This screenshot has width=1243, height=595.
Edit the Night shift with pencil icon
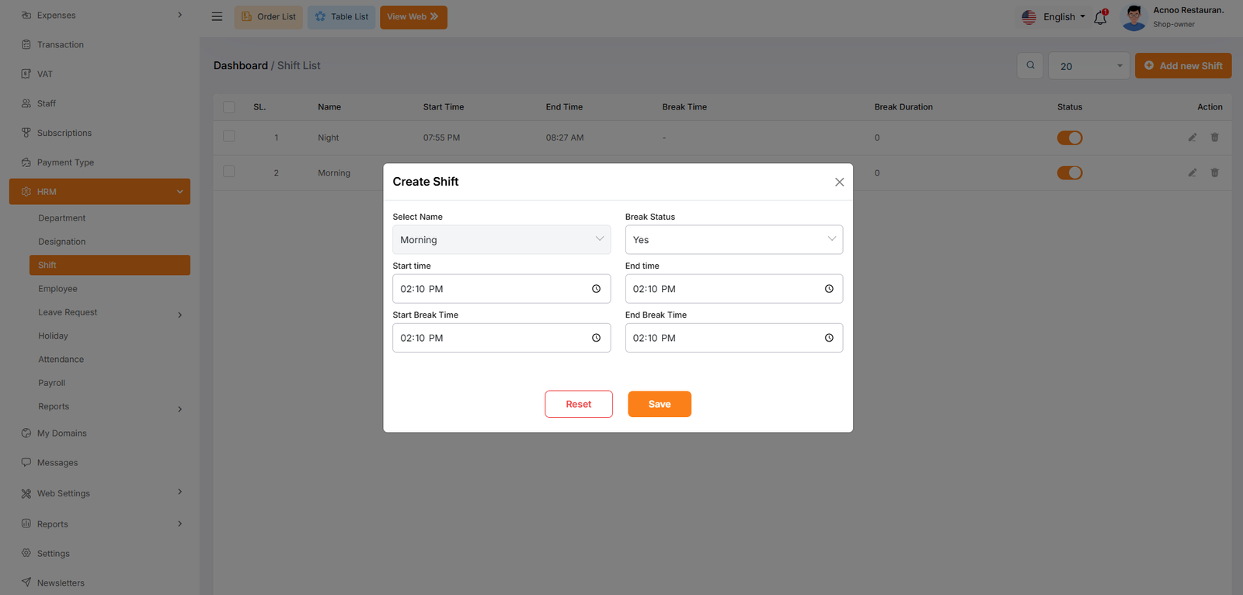1192,137
